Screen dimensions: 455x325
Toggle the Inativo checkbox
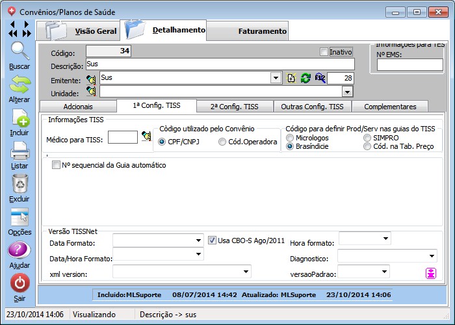tap(324, 52)
